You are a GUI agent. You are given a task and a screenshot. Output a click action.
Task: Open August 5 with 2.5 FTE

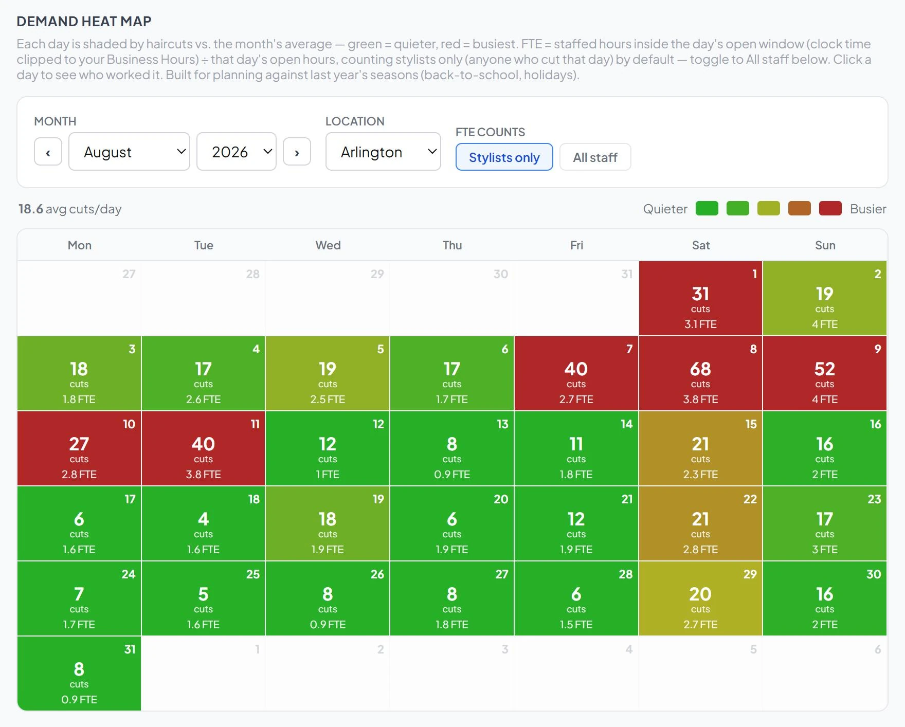tap(328, 373)
